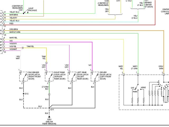Select the OFF headlamp switch position
The image size is (169, 127).
click(133, 88)
